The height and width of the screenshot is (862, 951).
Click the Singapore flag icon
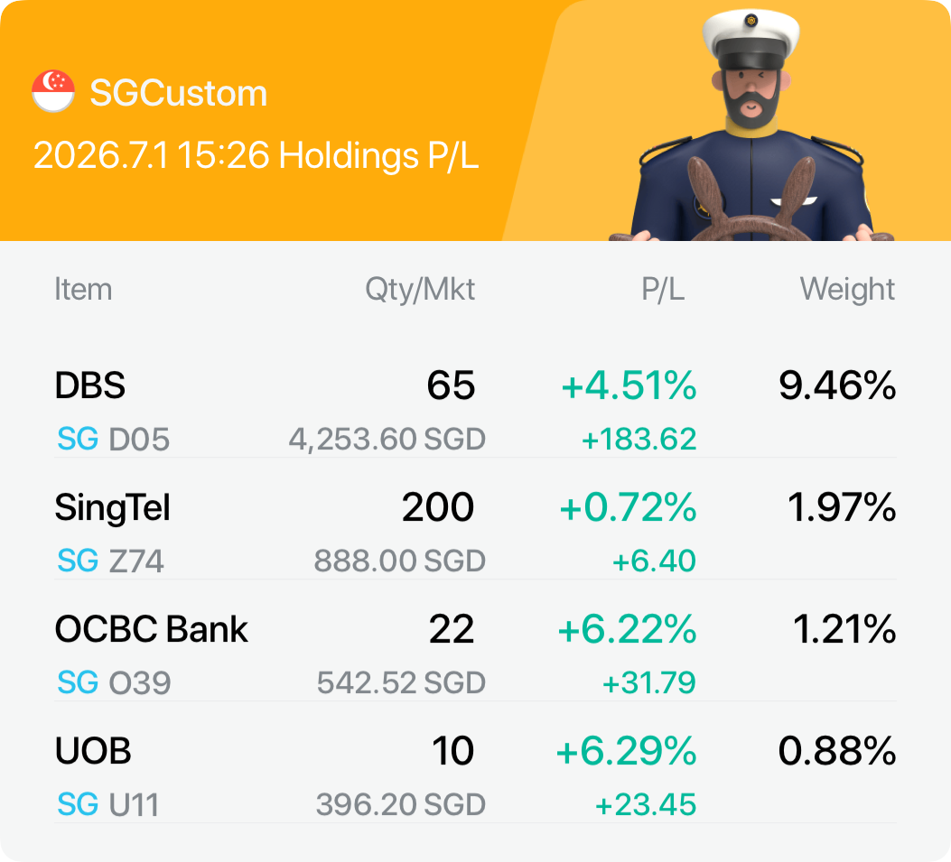pos(53,91)
